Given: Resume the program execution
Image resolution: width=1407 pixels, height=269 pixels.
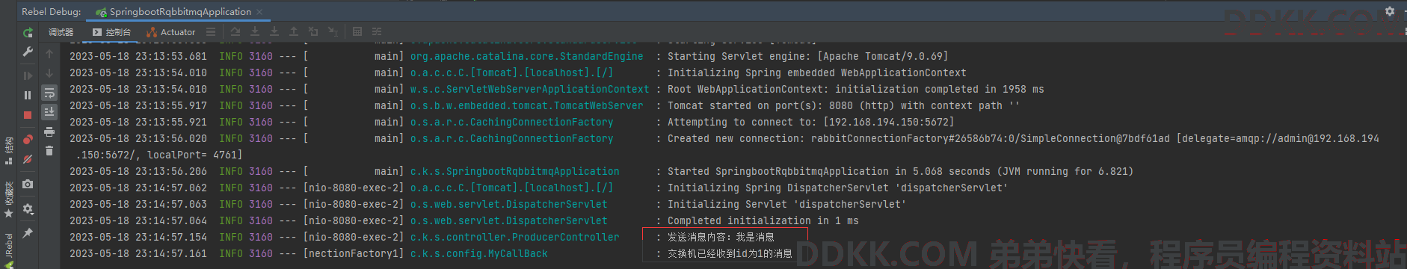Looking at the screenshot, I should click(28, 75).
